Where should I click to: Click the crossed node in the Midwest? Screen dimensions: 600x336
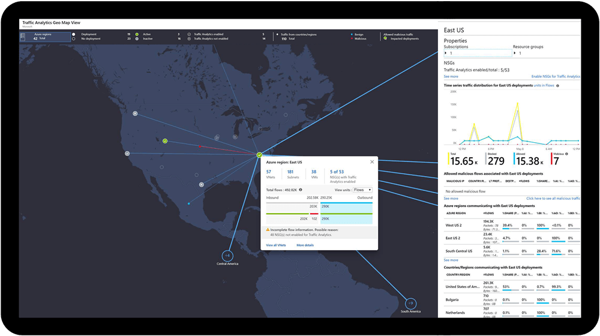coord(235,137)
